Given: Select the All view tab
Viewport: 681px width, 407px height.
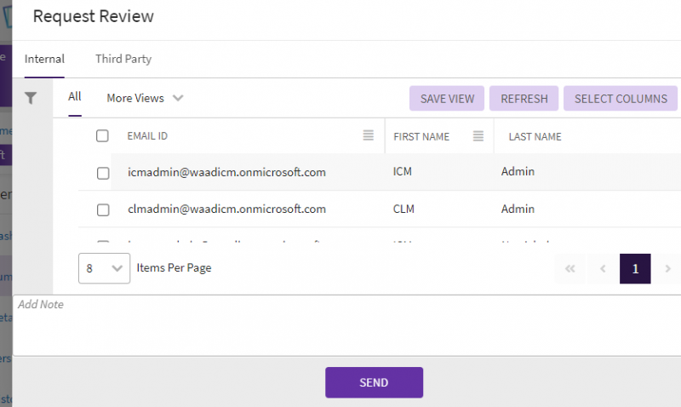Looking at the screenshot, I should pyautogui.click(x=75, y=97).
